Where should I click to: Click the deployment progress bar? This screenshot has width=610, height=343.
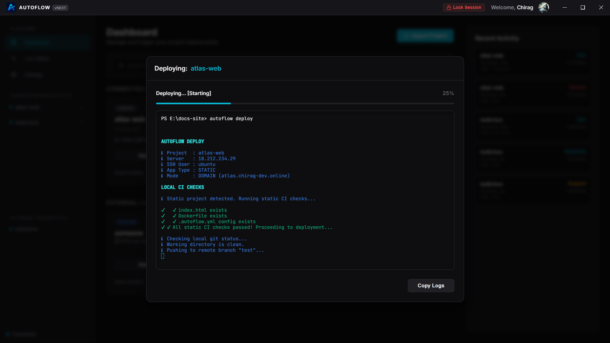tap(305, 103)
